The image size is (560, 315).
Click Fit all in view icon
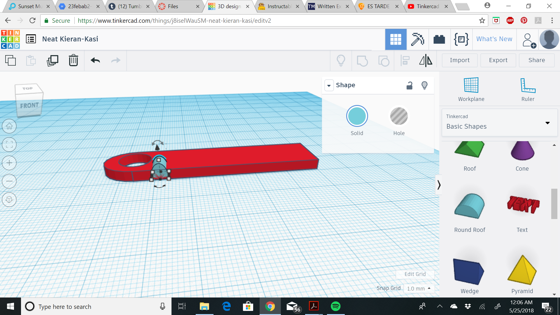pos(9,145)
